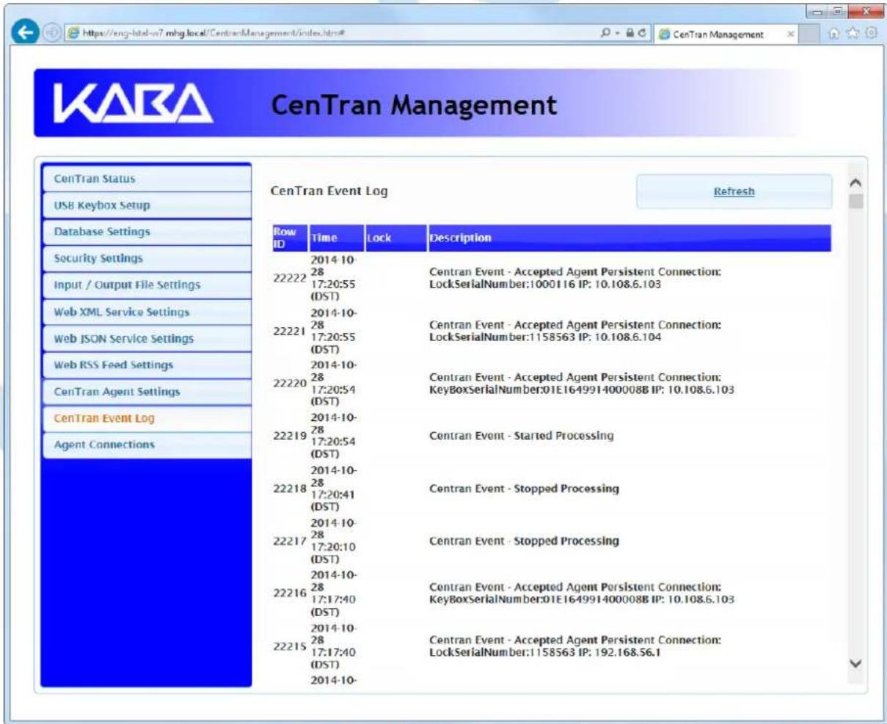Select row ID 22219
This screenshot has height=724, width=887.
(x=290, y=436)
